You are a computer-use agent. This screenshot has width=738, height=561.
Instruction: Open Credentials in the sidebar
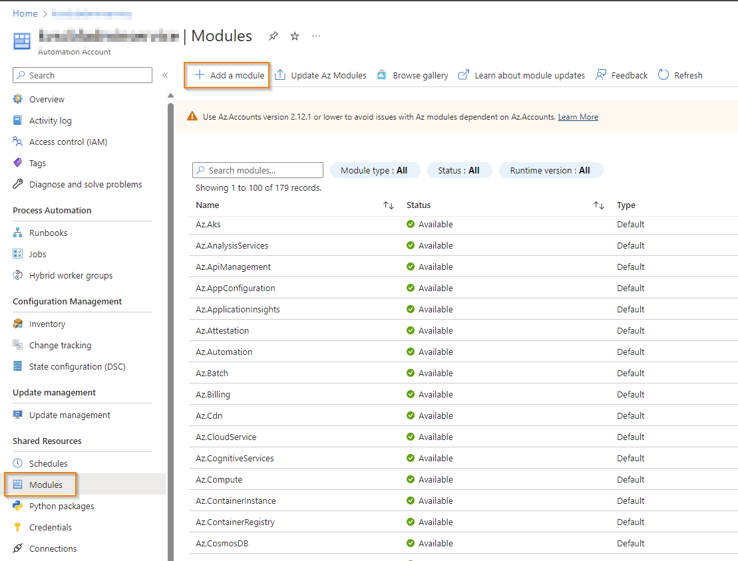click(x=51, y=527)
